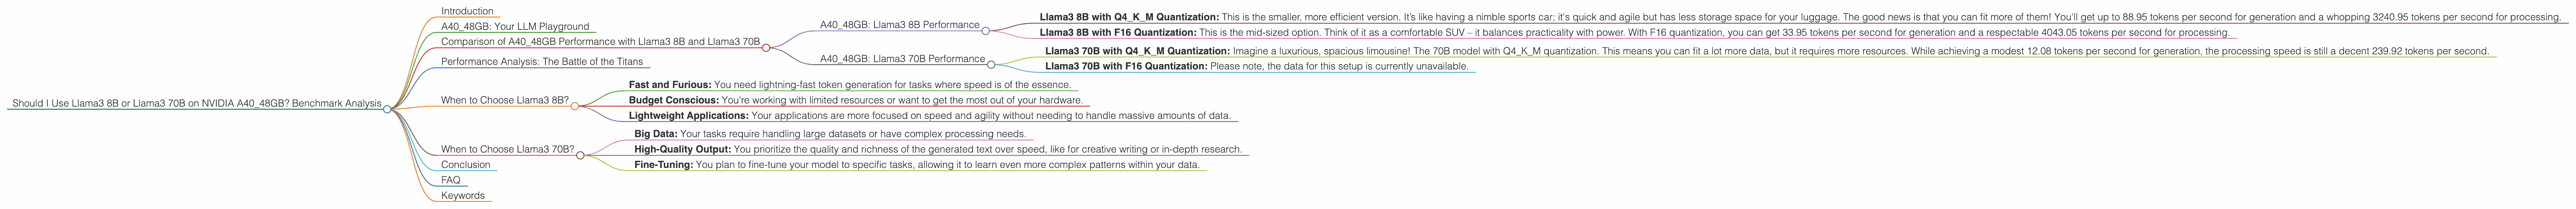Collapse the root node circle after 'Benchmark Analysis'
The width and height of the screenshot is (2576, 209).
(x=387, y=109)
